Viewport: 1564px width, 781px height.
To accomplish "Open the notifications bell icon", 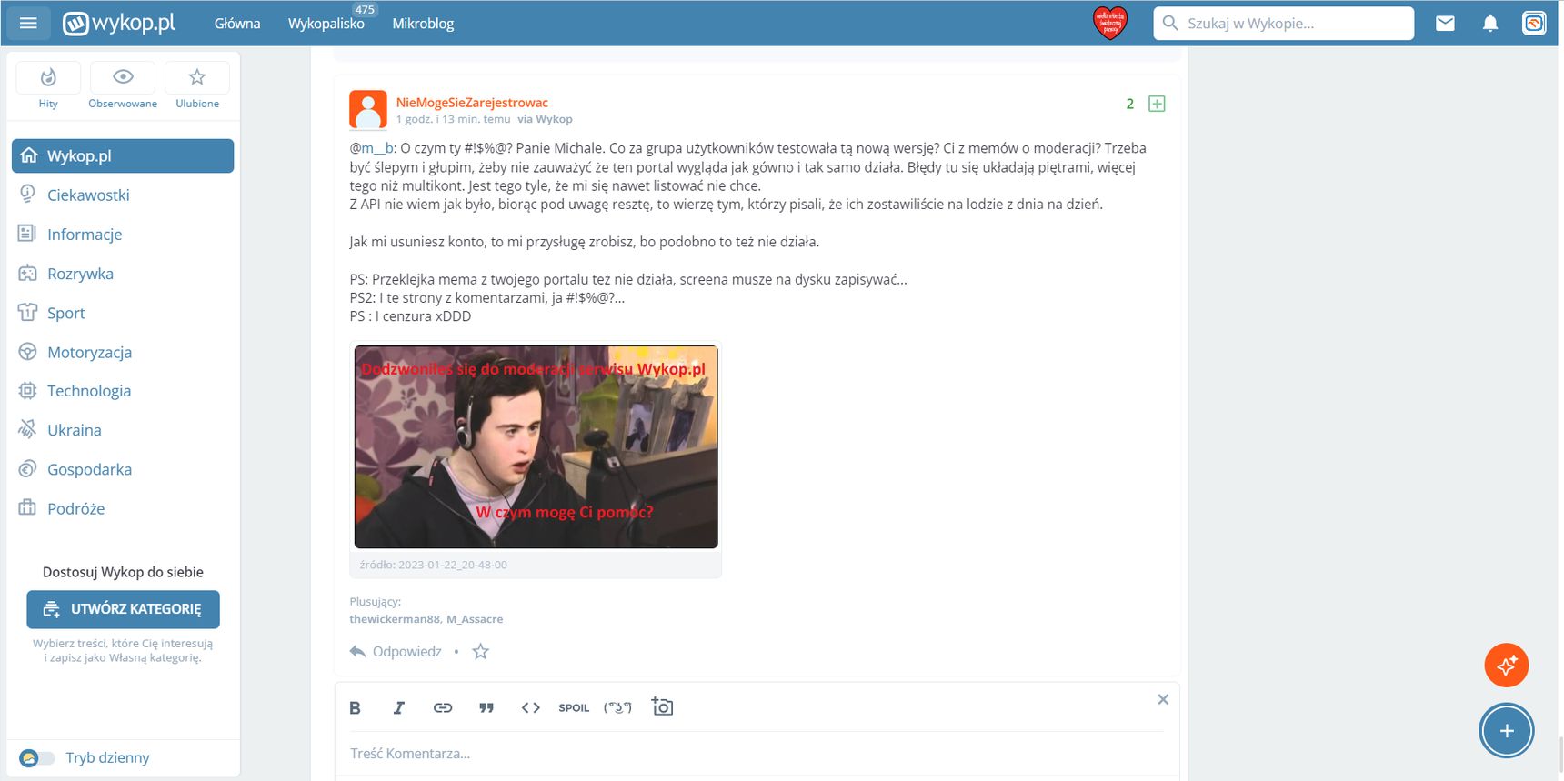I will 1490,24.
